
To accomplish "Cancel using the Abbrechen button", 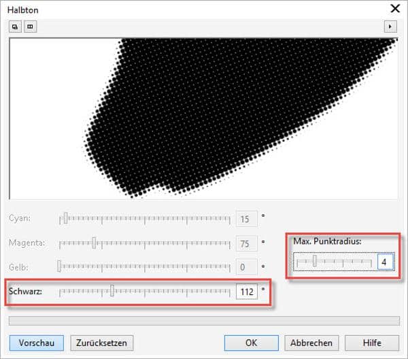I will click(x=311, y=343).
